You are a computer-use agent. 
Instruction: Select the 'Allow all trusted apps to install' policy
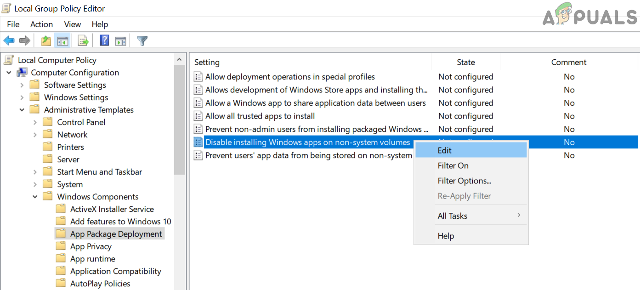tap(260, 116)
